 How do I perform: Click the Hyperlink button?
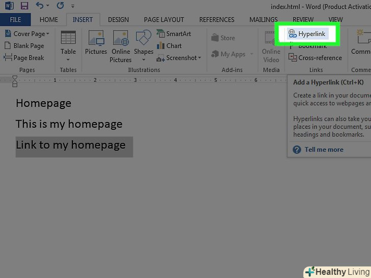(x=307, y=34)
